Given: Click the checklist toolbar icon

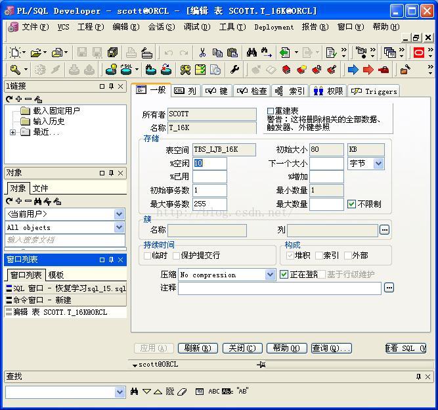Looking at the screenshot, I should [x=200, y=70].
